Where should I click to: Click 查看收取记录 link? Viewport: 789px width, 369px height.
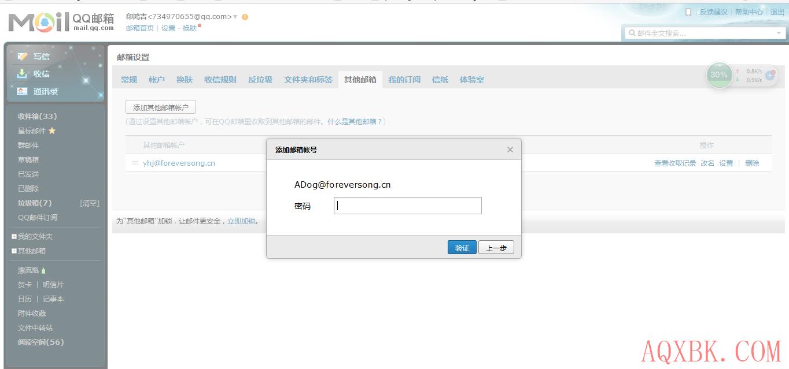[x=675, y=163]
